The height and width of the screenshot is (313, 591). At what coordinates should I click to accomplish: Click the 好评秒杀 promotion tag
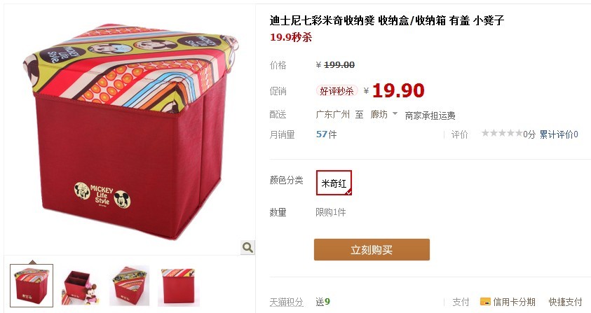(337, 91)
